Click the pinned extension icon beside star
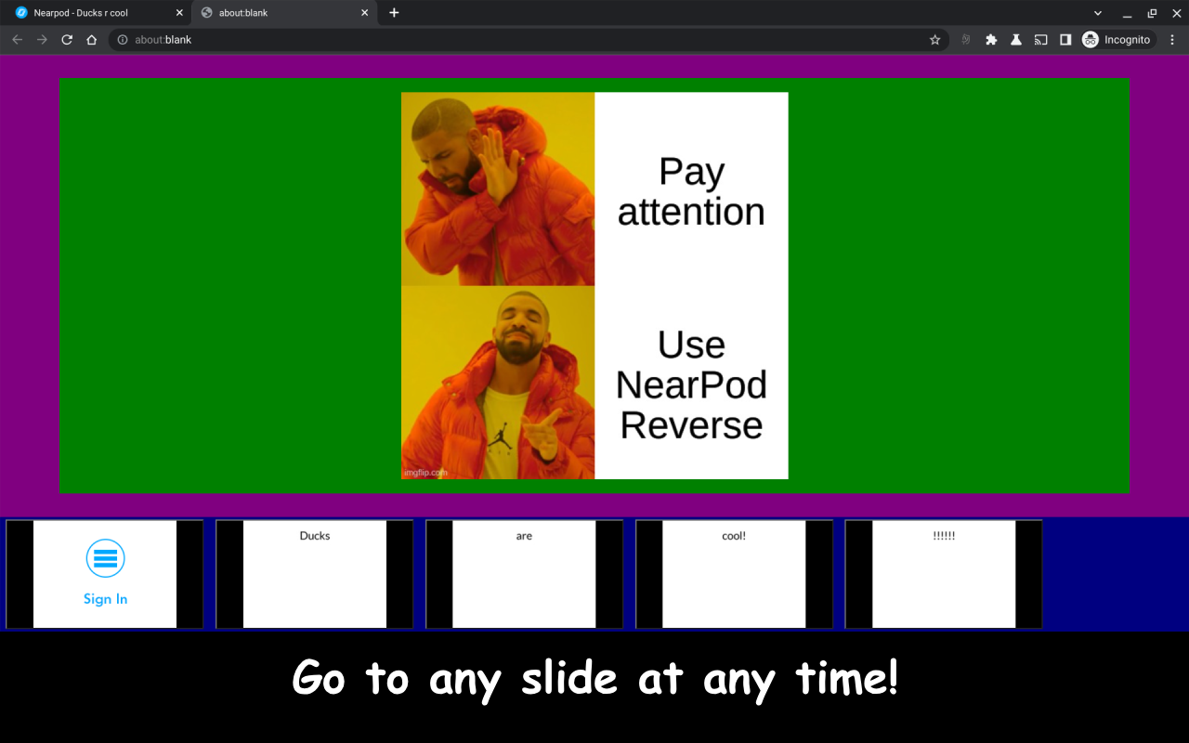The height and width of the screenshot is (743, 1189). pos(966,40)
